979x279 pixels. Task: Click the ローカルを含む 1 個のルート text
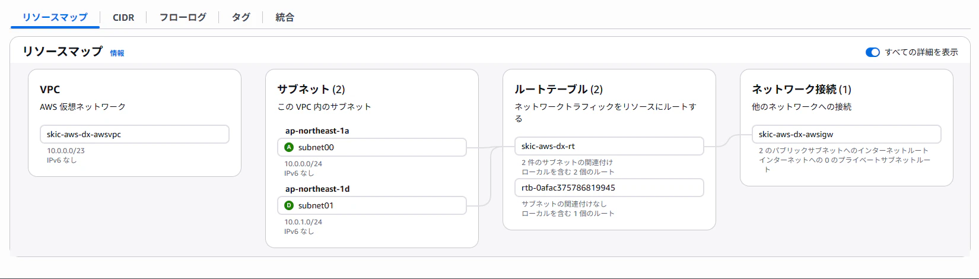(x=568, y=214)
